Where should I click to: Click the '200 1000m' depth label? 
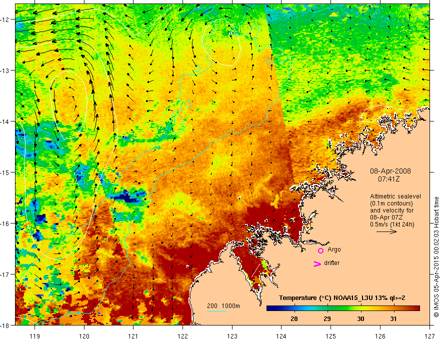click(x=223, y=306)
